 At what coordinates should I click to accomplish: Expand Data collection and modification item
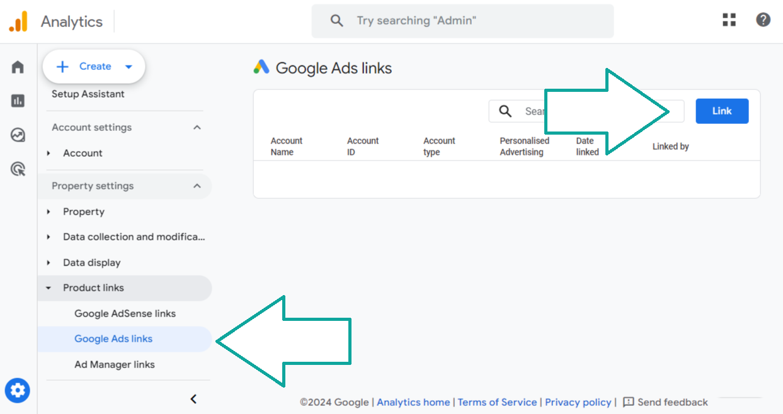click(49, 237)
